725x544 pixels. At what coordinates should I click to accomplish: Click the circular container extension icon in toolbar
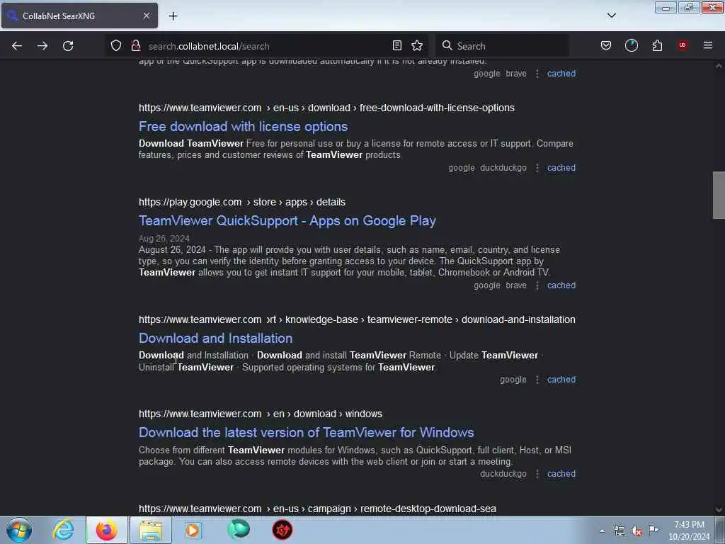[x=631, y=45]
